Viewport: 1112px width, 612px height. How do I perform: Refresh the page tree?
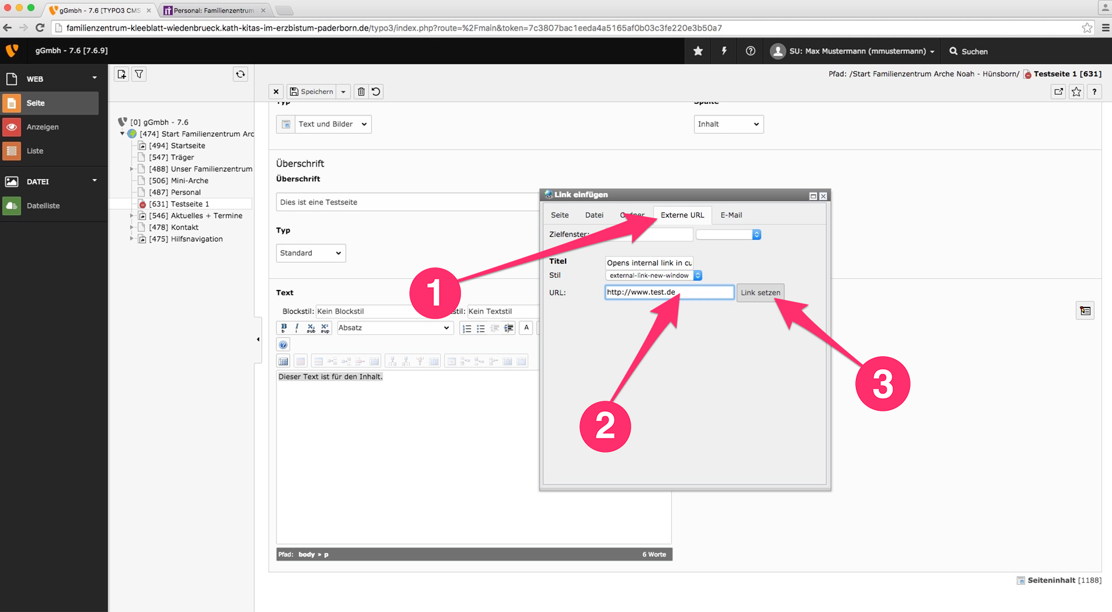240,74
